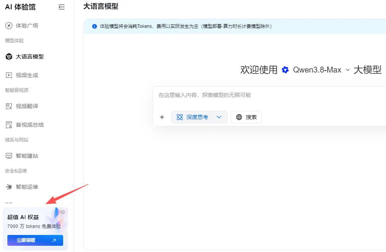This screenshot has height=252, width=386.
Task: Click the plus icon to add an attachment
Action: click(x=162, y=117)
